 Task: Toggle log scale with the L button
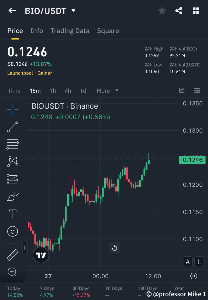199,262
